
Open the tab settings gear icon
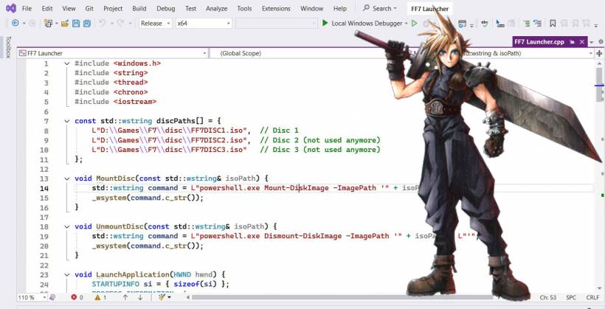(601, 41)
